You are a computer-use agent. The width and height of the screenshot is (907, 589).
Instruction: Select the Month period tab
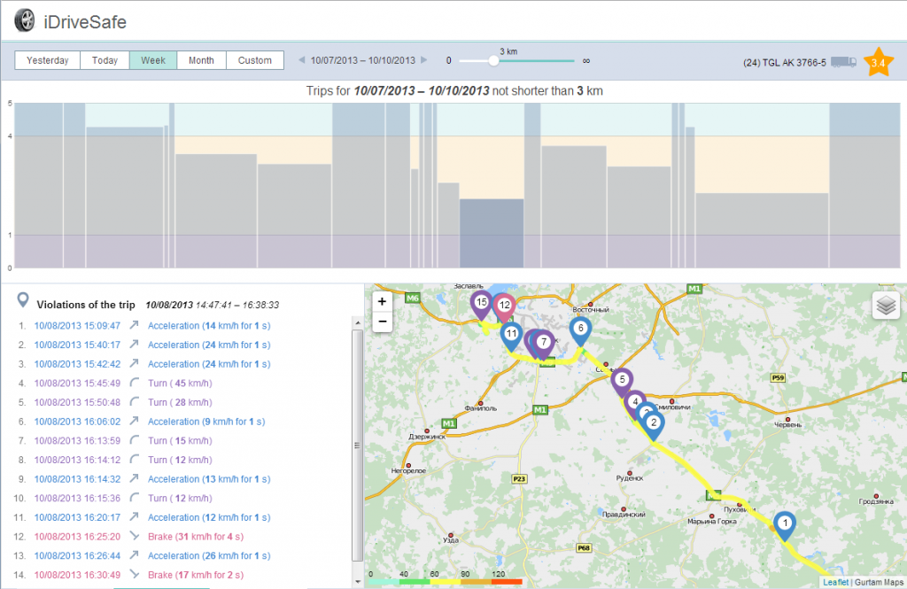(x=201, y=60)
